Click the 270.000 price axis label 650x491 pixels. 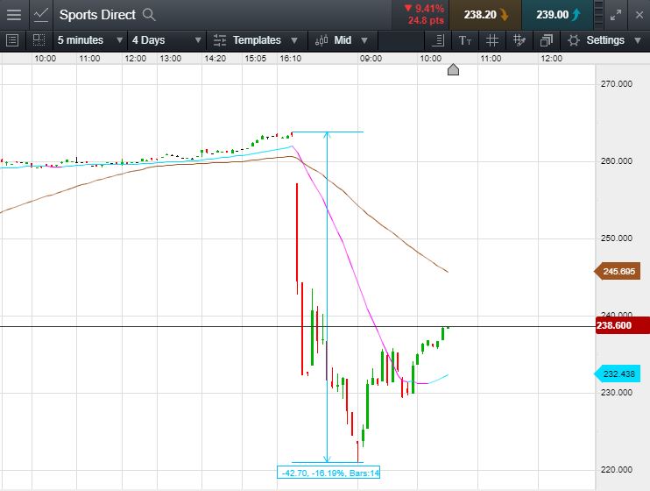click(617, 84)
